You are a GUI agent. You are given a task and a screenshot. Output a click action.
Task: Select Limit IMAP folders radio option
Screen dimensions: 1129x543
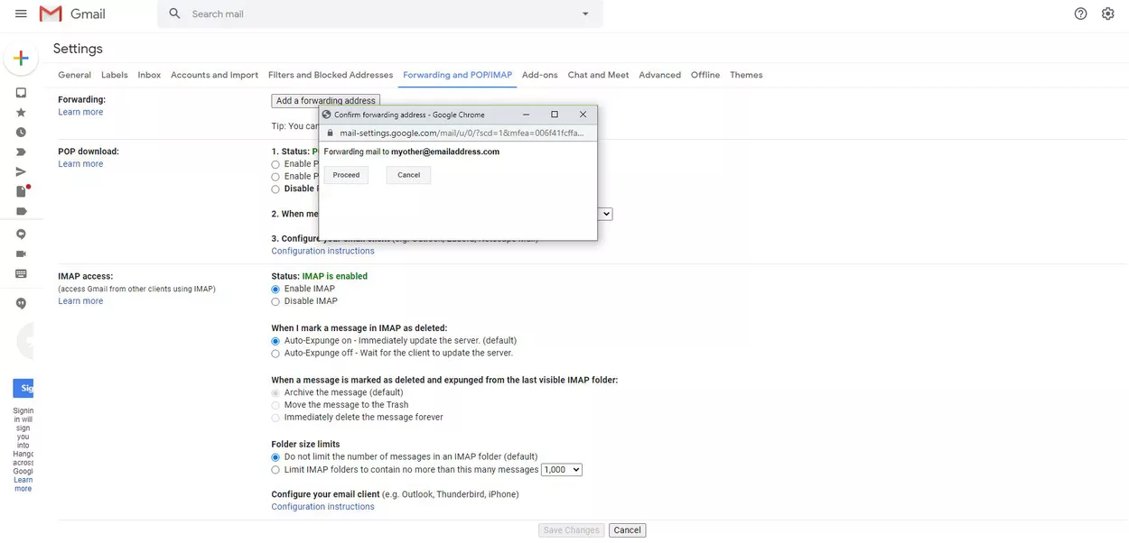click(275, 470)
